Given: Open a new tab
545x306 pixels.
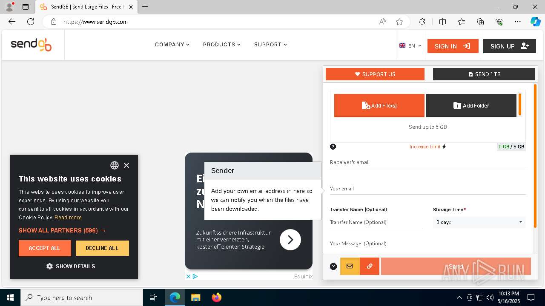Looking at the screenshot, I should coord(145,7).
